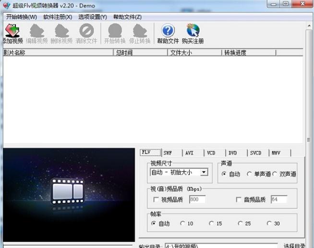
Task: Click the scrollbar up arrow
Action: pos(309,25)
